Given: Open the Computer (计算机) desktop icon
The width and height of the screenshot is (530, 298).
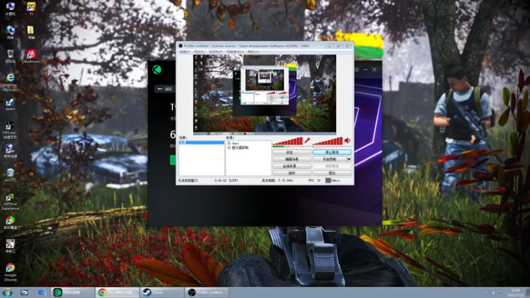Looking at the screenshot, I should tap(10, 9).
